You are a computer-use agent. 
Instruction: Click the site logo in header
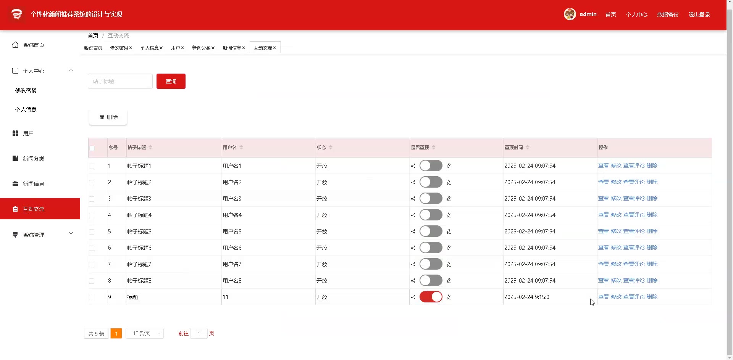tap(16, 14)
